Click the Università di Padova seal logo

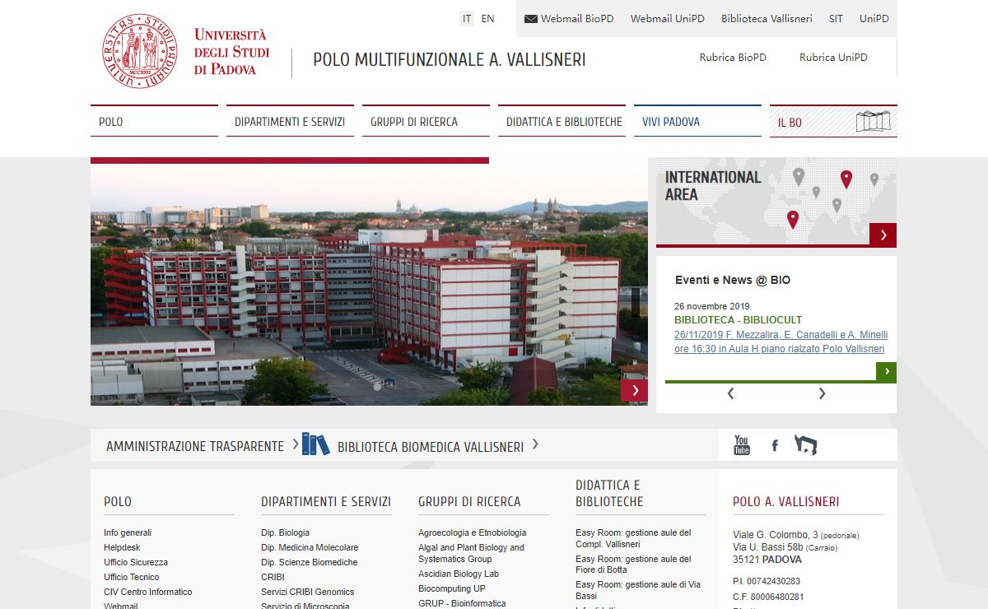(x=140, y=51)
